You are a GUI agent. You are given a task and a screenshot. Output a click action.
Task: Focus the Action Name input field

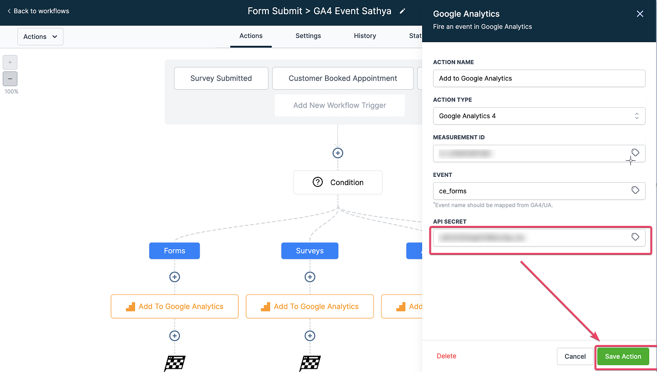539,78
